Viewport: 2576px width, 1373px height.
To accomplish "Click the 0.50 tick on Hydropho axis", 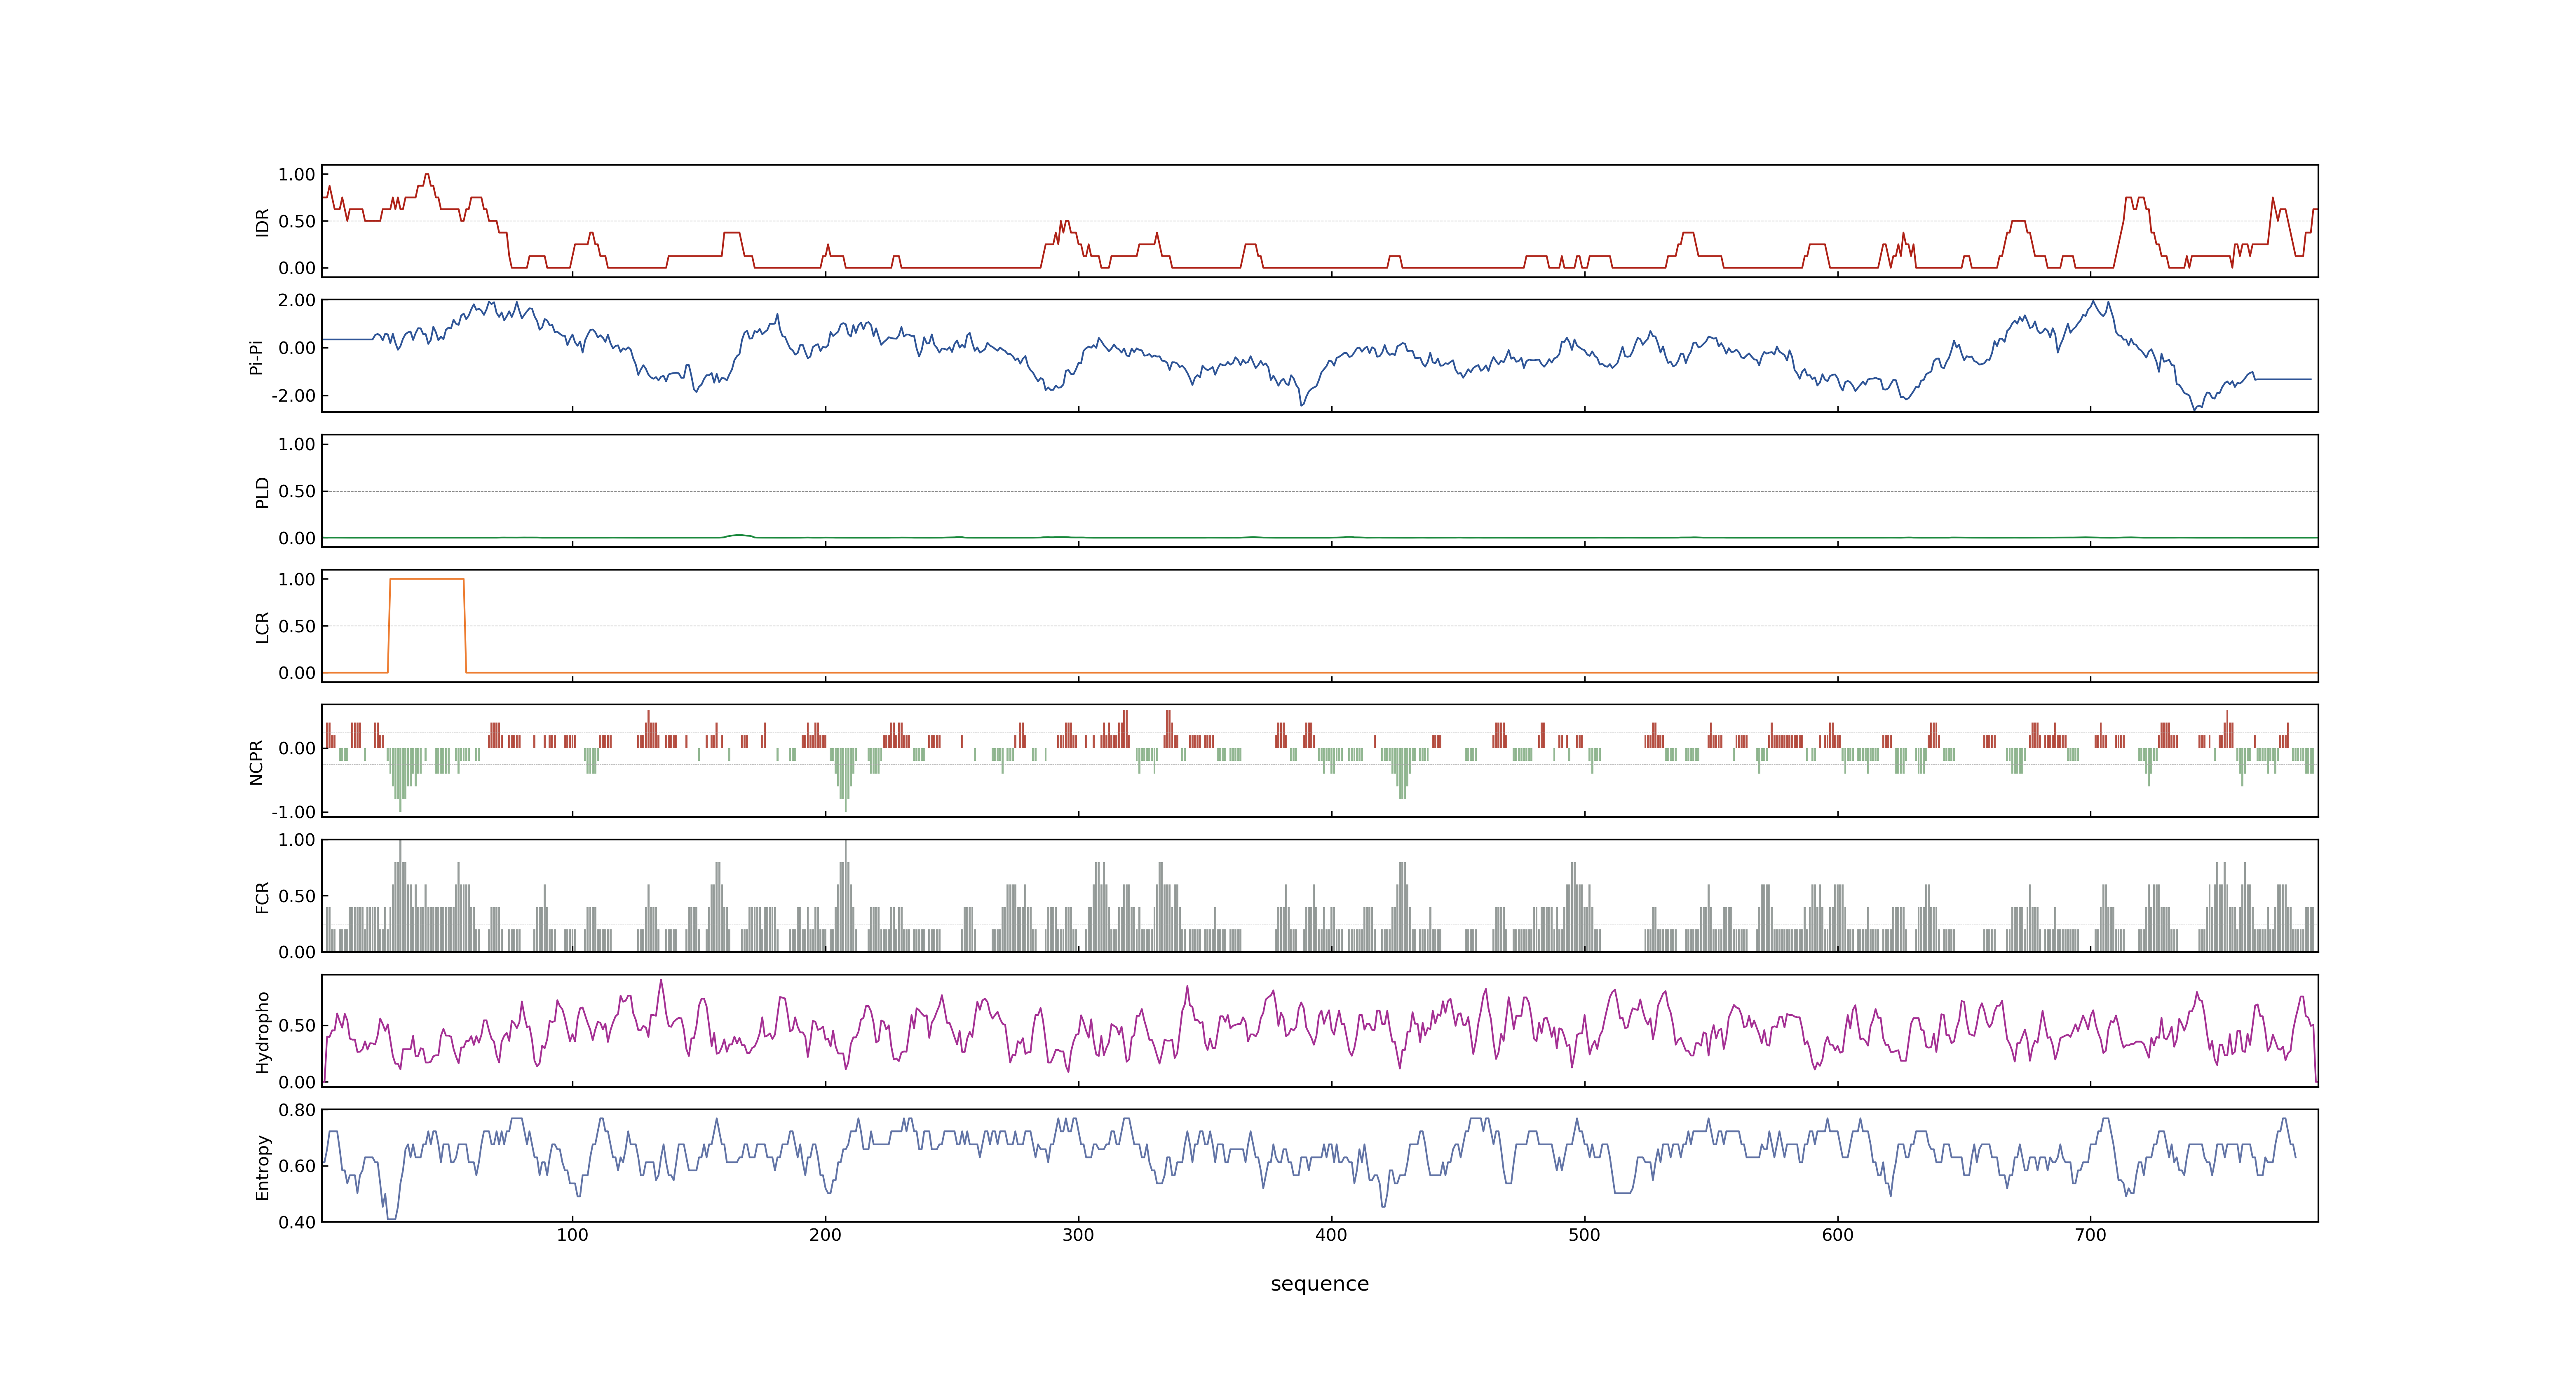I will [297, 1025].
